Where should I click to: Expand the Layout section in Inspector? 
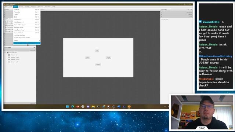coord(177,15)
